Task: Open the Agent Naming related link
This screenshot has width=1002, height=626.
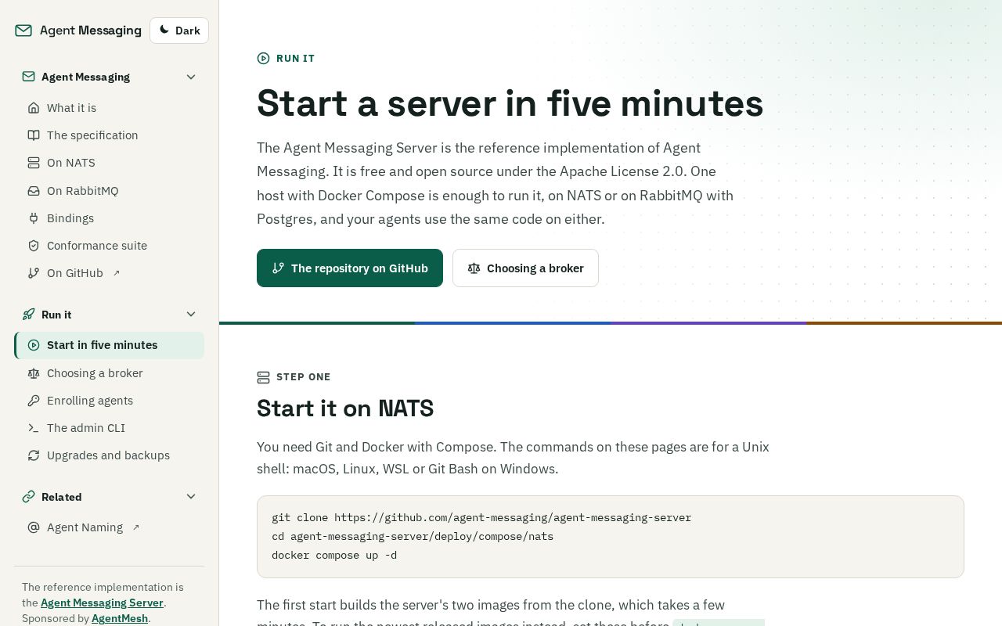Action: click(x=109, y=527)
